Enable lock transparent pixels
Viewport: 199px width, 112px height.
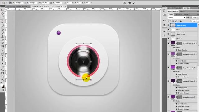pos(173,21)
